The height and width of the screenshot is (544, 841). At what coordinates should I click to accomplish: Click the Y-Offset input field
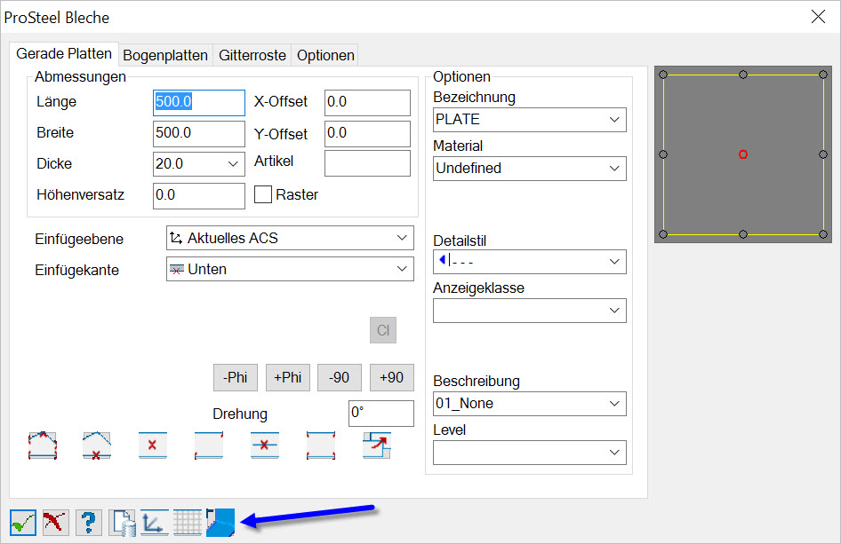[x=367, y=133]
